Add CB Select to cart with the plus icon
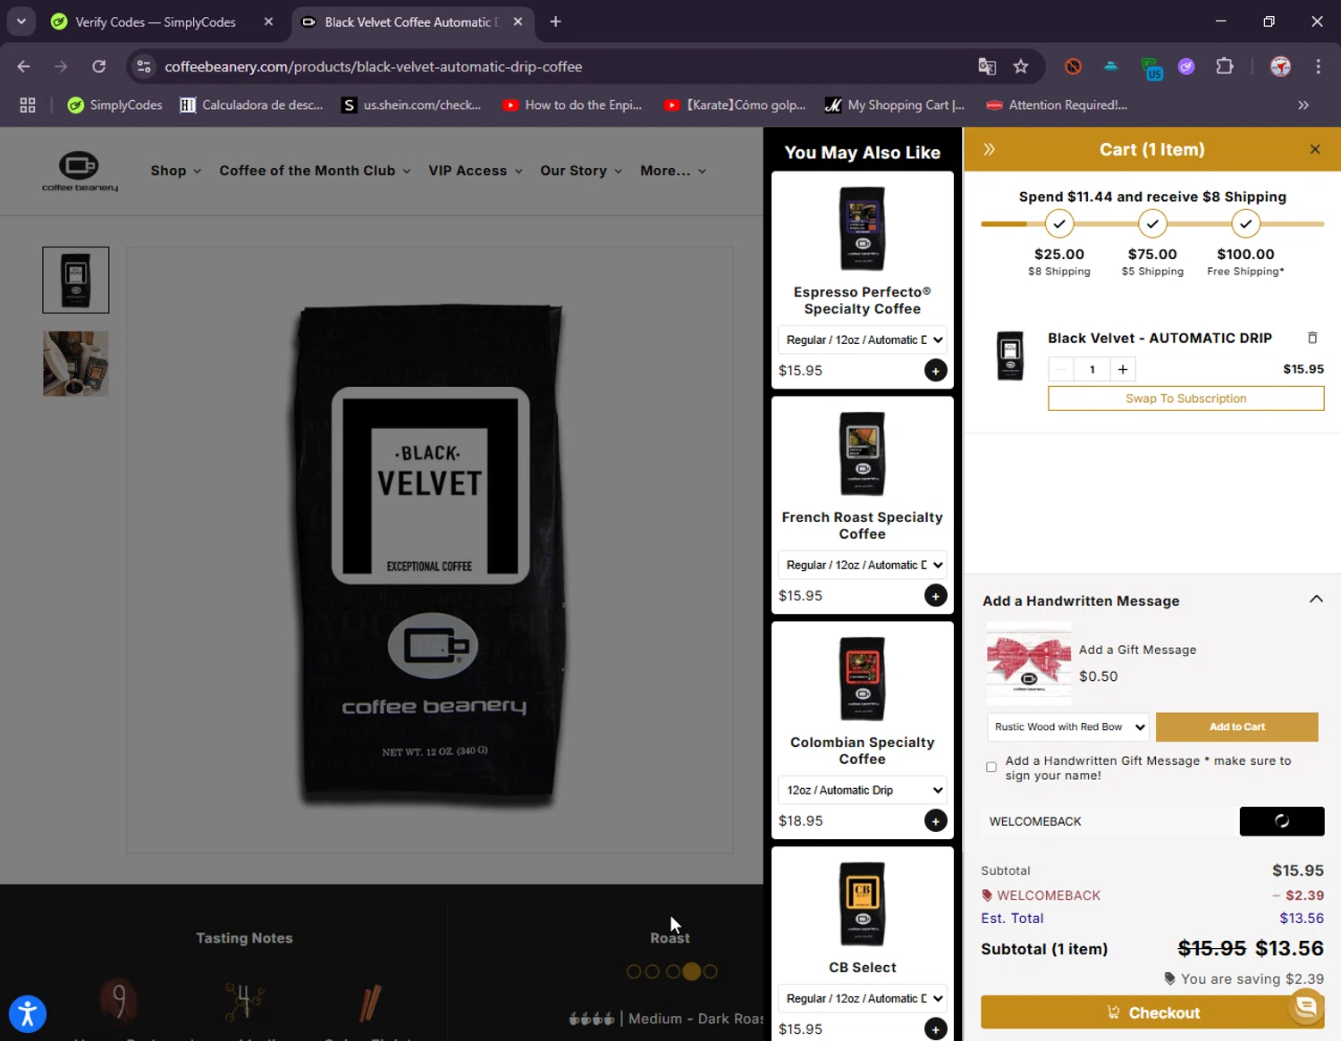1341x1041 pixels. (x=935, y=1028)
